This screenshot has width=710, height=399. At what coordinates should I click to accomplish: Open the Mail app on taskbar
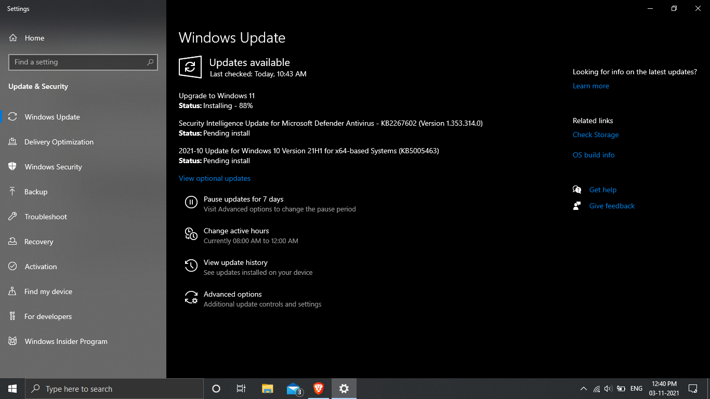click(x=294, y=389)
